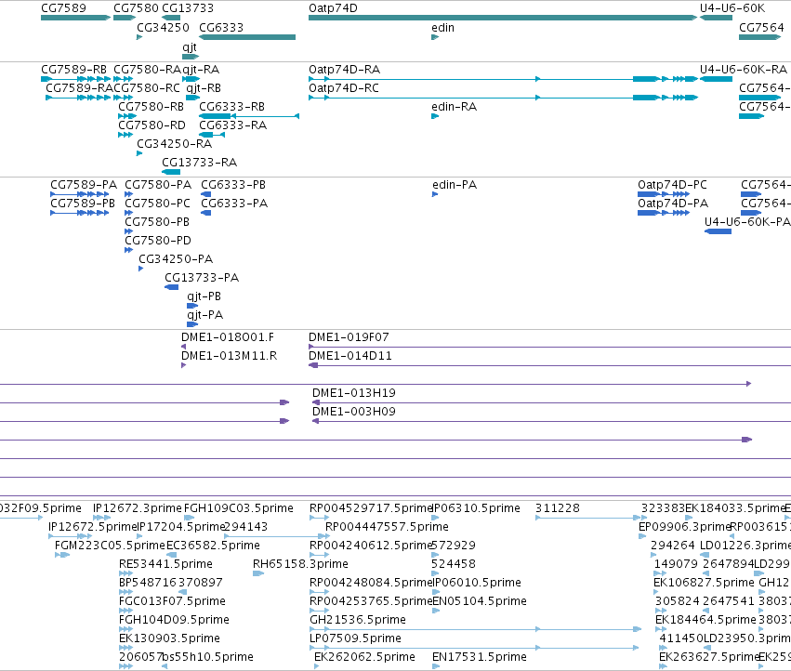Select EST label LP07509.5prime
Screen dimensions: 791x671
pos(356,638)
